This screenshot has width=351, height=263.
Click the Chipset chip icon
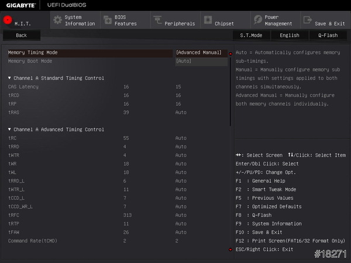[208, 20]
